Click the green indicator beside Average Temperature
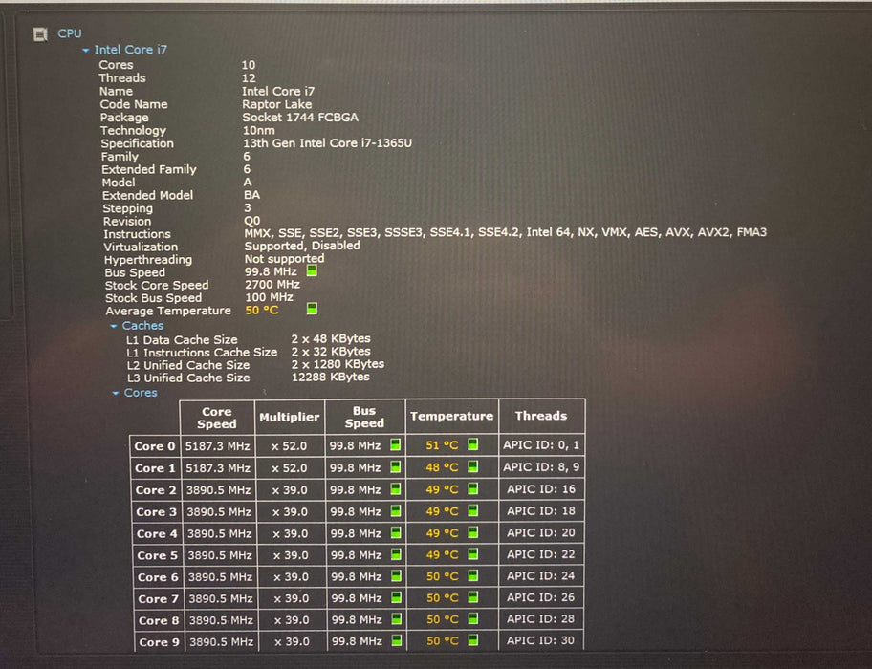The height and width of the screenshot is (669, 872). click(313, 310)
